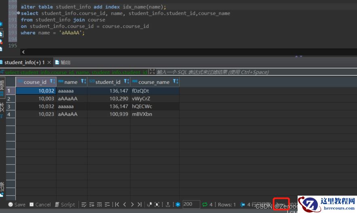Click the refresh results icon
Screen dimensions: 357x213
[x=205, y=205]
